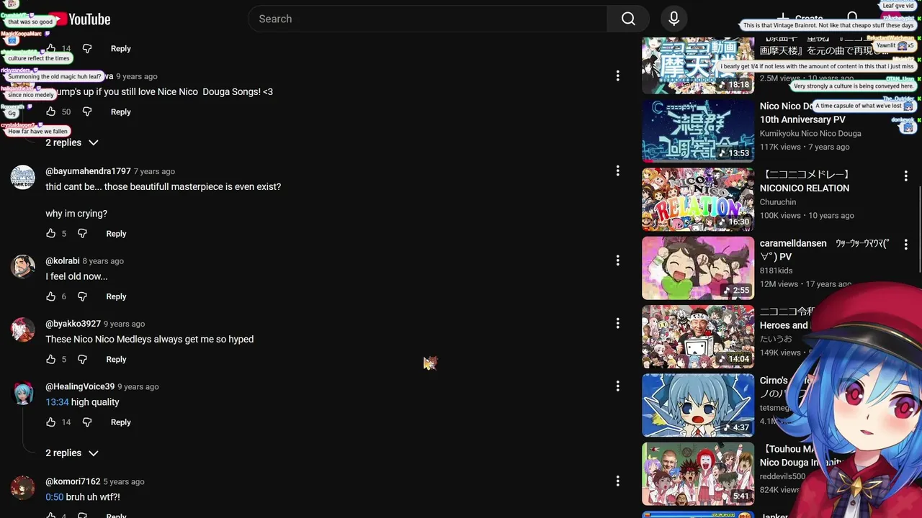The image size is (922, 518).
Task: Open @HealingVoice39 avatar
Action: [22, 393]
